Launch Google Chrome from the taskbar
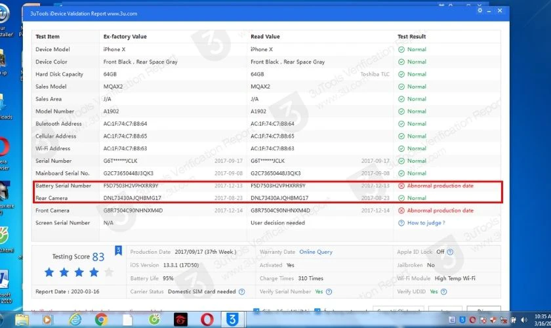The height and width of the screenshot is (328, 551). [x=101, y=319]
